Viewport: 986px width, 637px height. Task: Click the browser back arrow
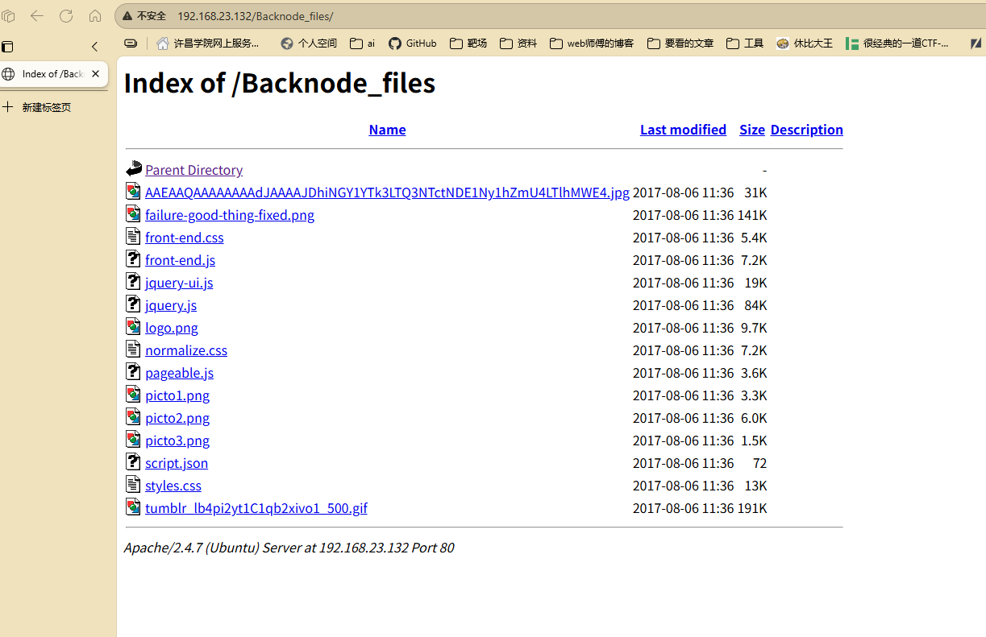point(37,16)
